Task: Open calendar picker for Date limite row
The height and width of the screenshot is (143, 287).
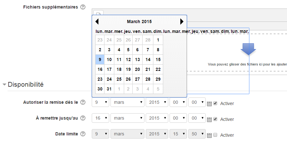Action: pos(209,135)
